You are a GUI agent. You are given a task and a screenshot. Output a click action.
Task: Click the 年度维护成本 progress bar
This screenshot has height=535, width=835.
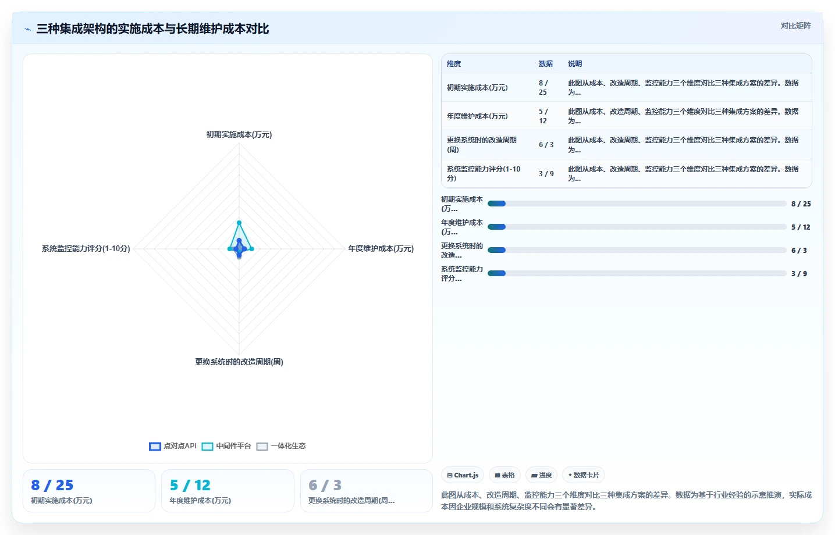(x=637, y=227)
